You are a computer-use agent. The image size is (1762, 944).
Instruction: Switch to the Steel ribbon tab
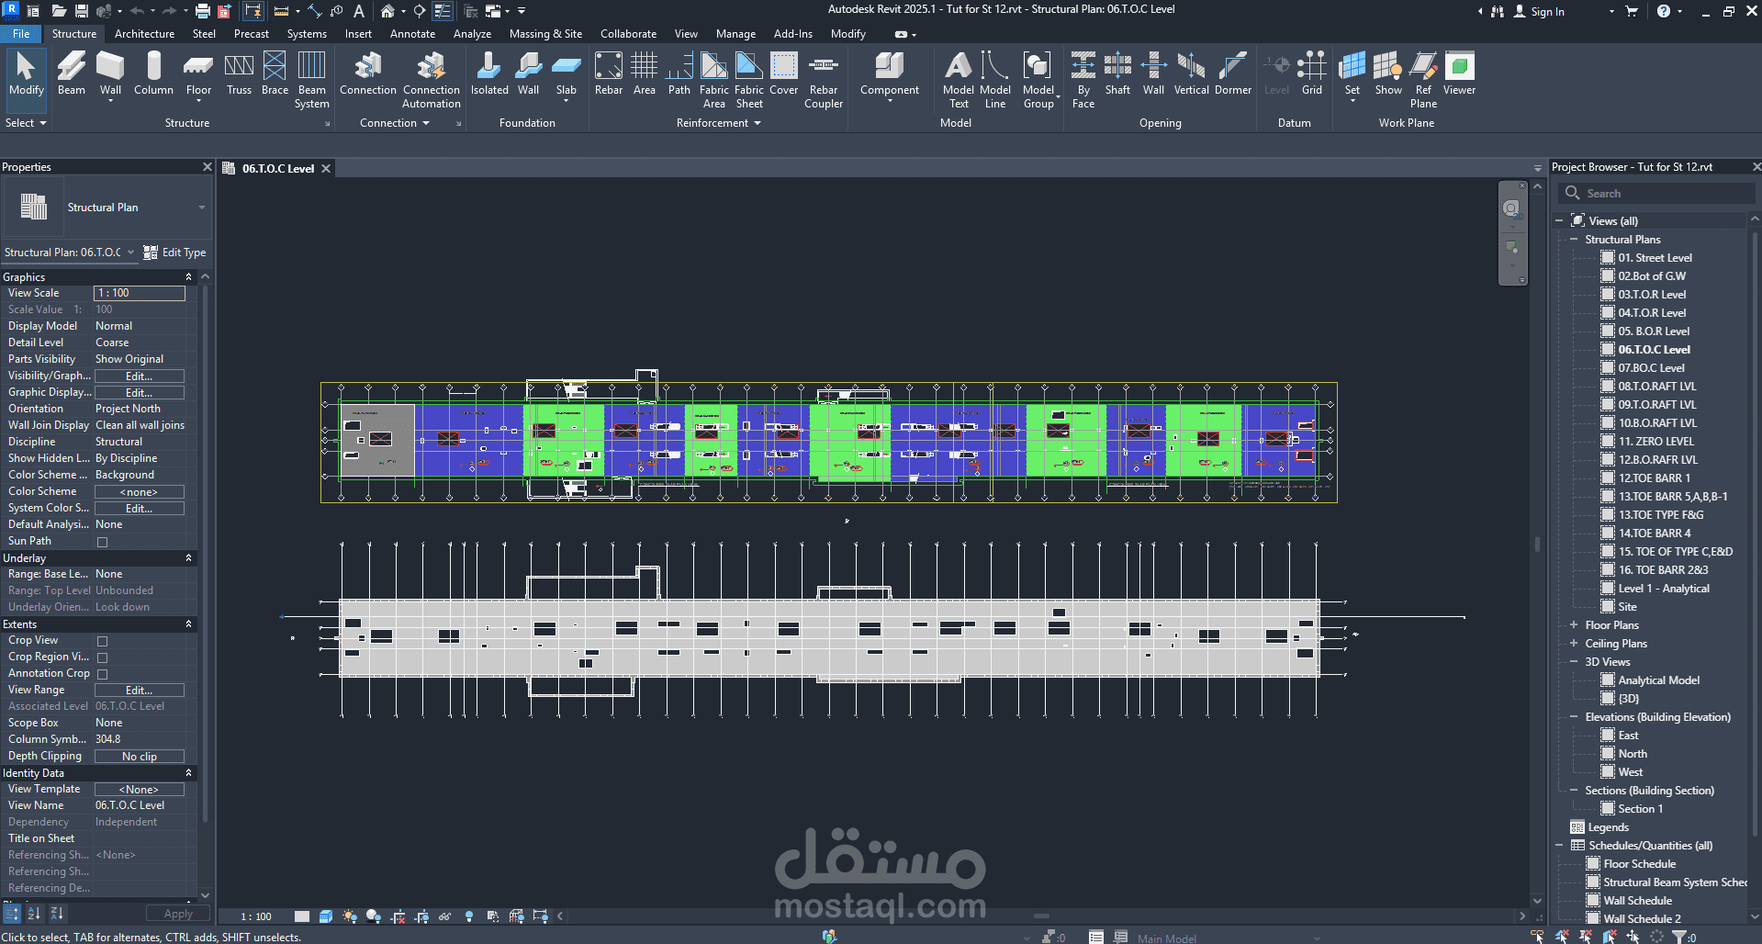pos(204,34)
